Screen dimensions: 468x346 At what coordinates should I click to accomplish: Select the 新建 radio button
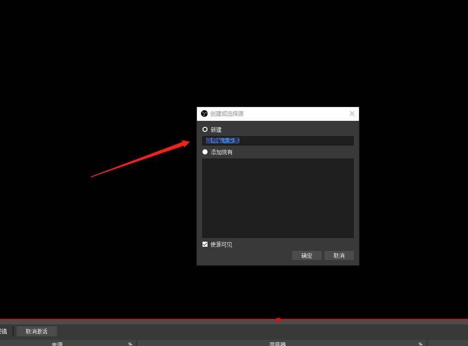pyautogui.click(x=205, y=130)
